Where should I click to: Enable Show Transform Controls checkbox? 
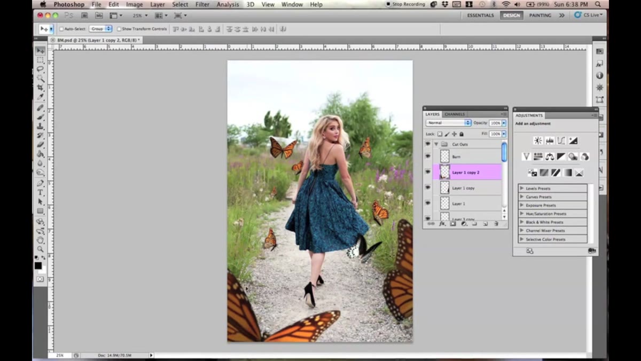pos(119,29)
